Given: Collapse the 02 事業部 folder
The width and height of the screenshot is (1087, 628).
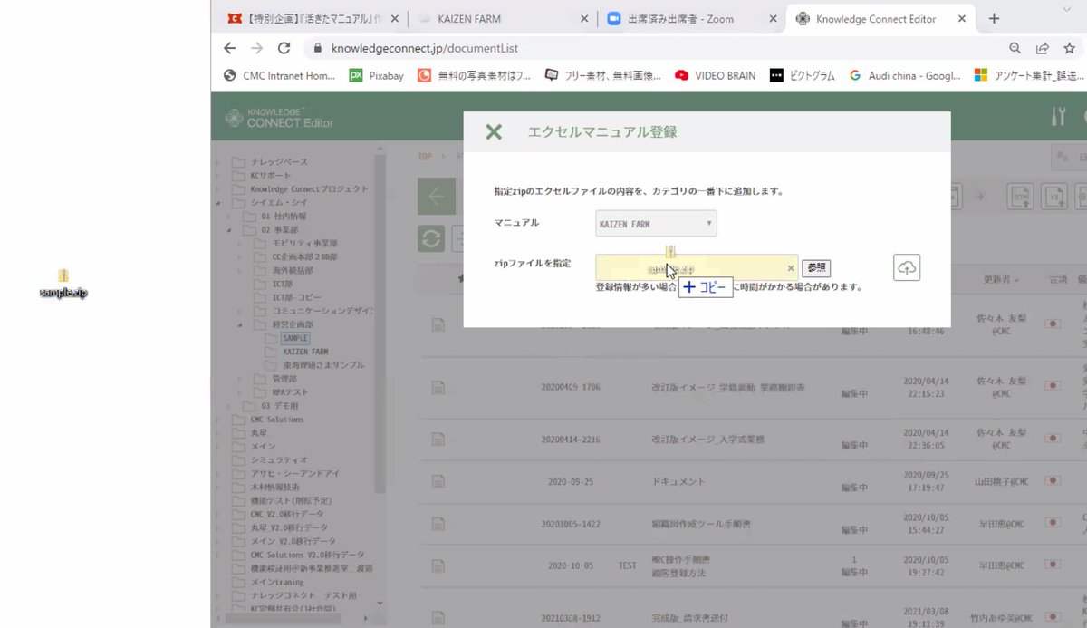Looking at the screenshot, I should pos(228,230).
